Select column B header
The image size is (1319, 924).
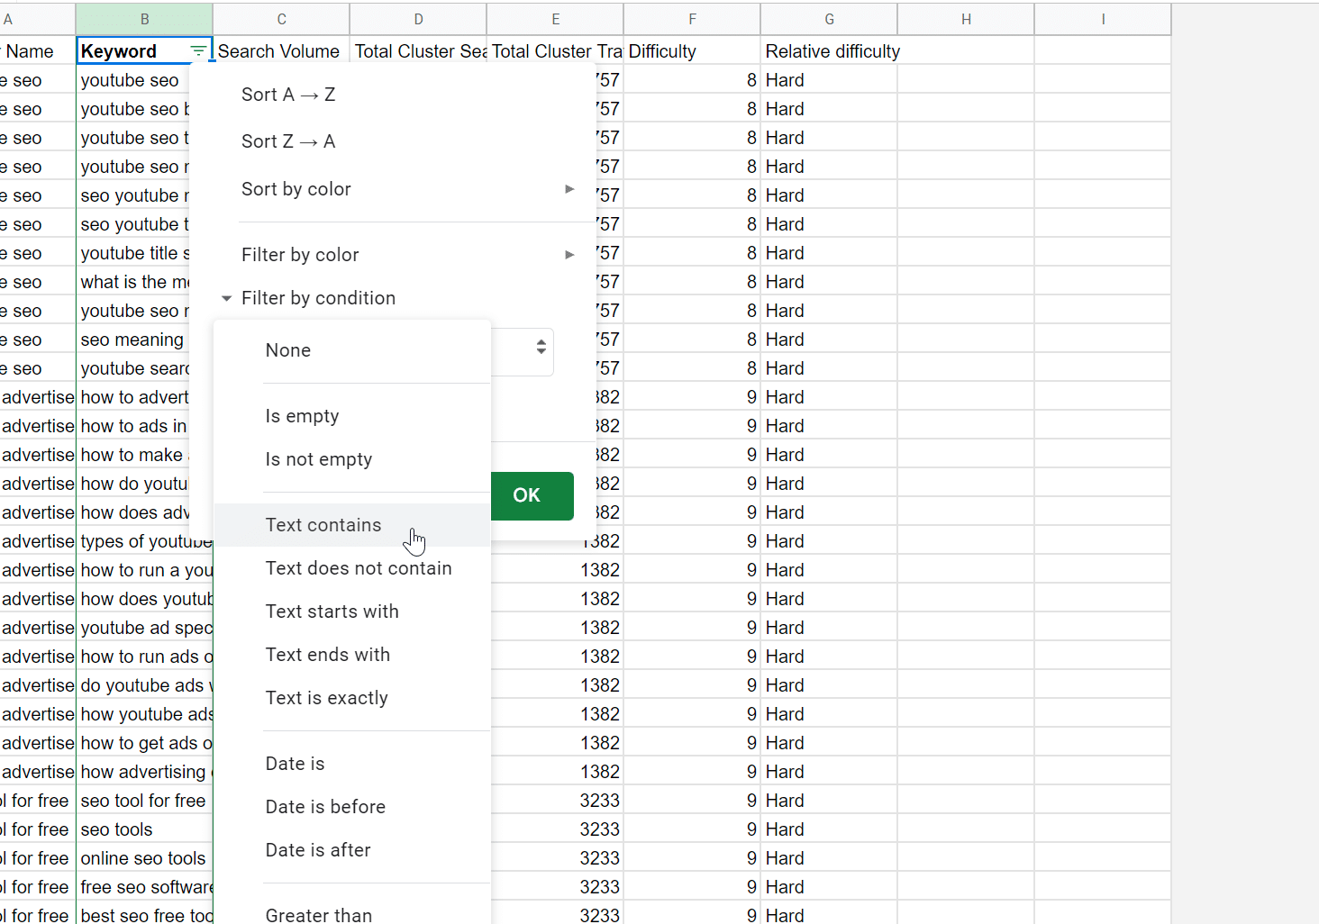click(144, 19)
